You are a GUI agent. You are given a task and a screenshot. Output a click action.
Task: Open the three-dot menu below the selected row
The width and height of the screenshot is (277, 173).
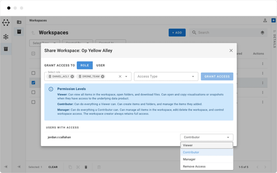click(x=263, y=92)
